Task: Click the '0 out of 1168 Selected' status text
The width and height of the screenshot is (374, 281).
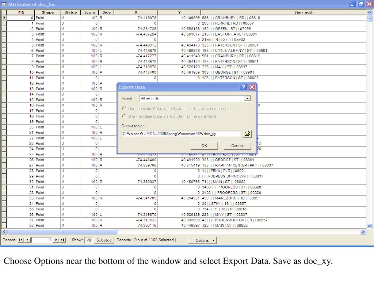Action: pyautogui.click(x=154, y=240)
